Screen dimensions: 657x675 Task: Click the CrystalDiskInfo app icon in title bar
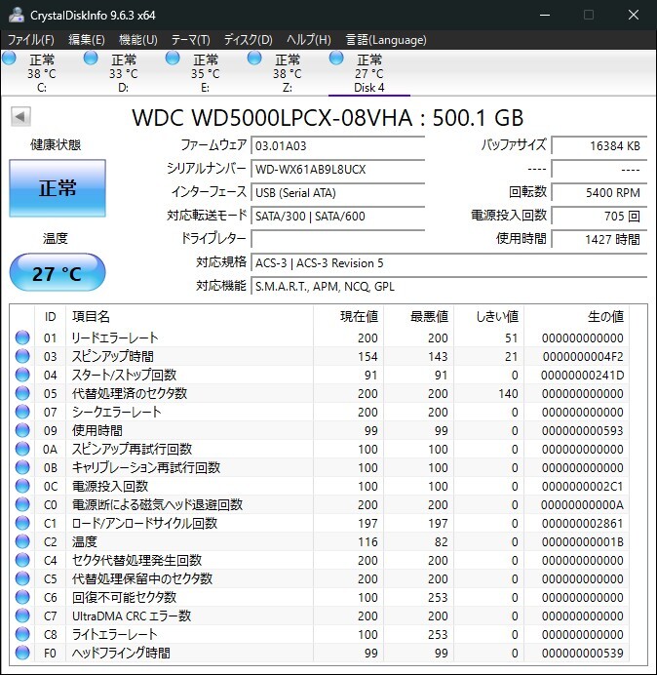point(16,15)
